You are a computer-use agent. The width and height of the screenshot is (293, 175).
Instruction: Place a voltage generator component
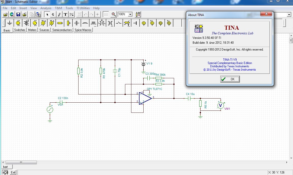pyautogui.click(x=35, y=23)
